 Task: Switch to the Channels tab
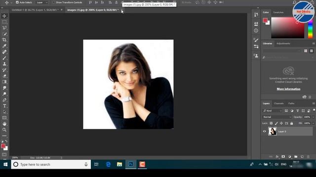pyautogui.click(x=278, y=104)
